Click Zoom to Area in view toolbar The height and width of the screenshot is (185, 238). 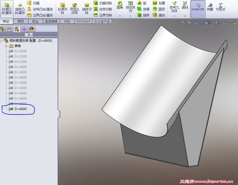[x=190, y=23]
